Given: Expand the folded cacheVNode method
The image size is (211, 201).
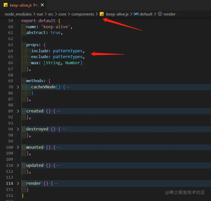Looking at the screenshot, I should [x=18, y=87].
